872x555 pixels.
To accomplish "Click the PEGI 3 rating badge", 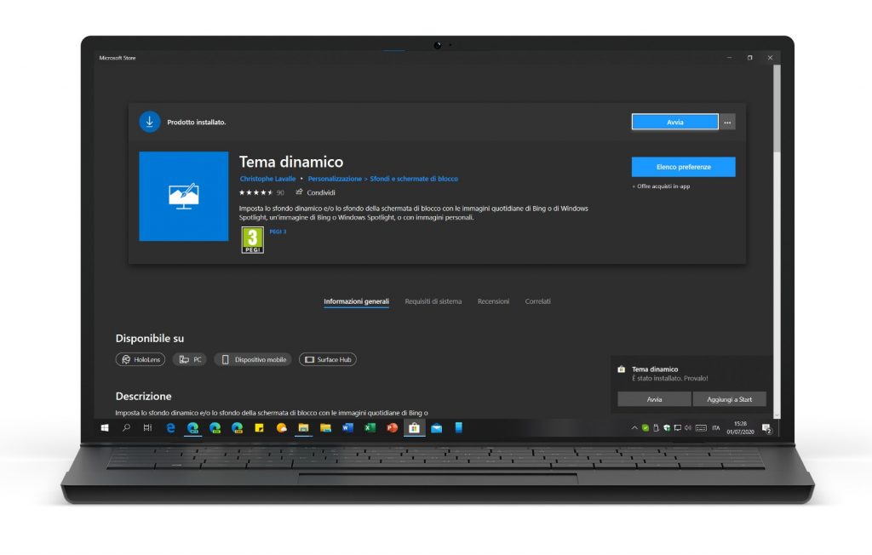I will tap(253, 239).
